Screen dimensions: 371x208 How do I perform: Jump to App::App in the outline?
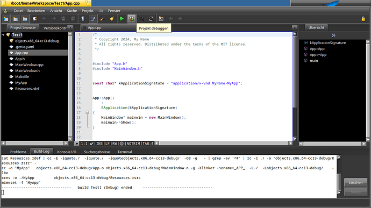pyautogui.click(x=317, y=49)
